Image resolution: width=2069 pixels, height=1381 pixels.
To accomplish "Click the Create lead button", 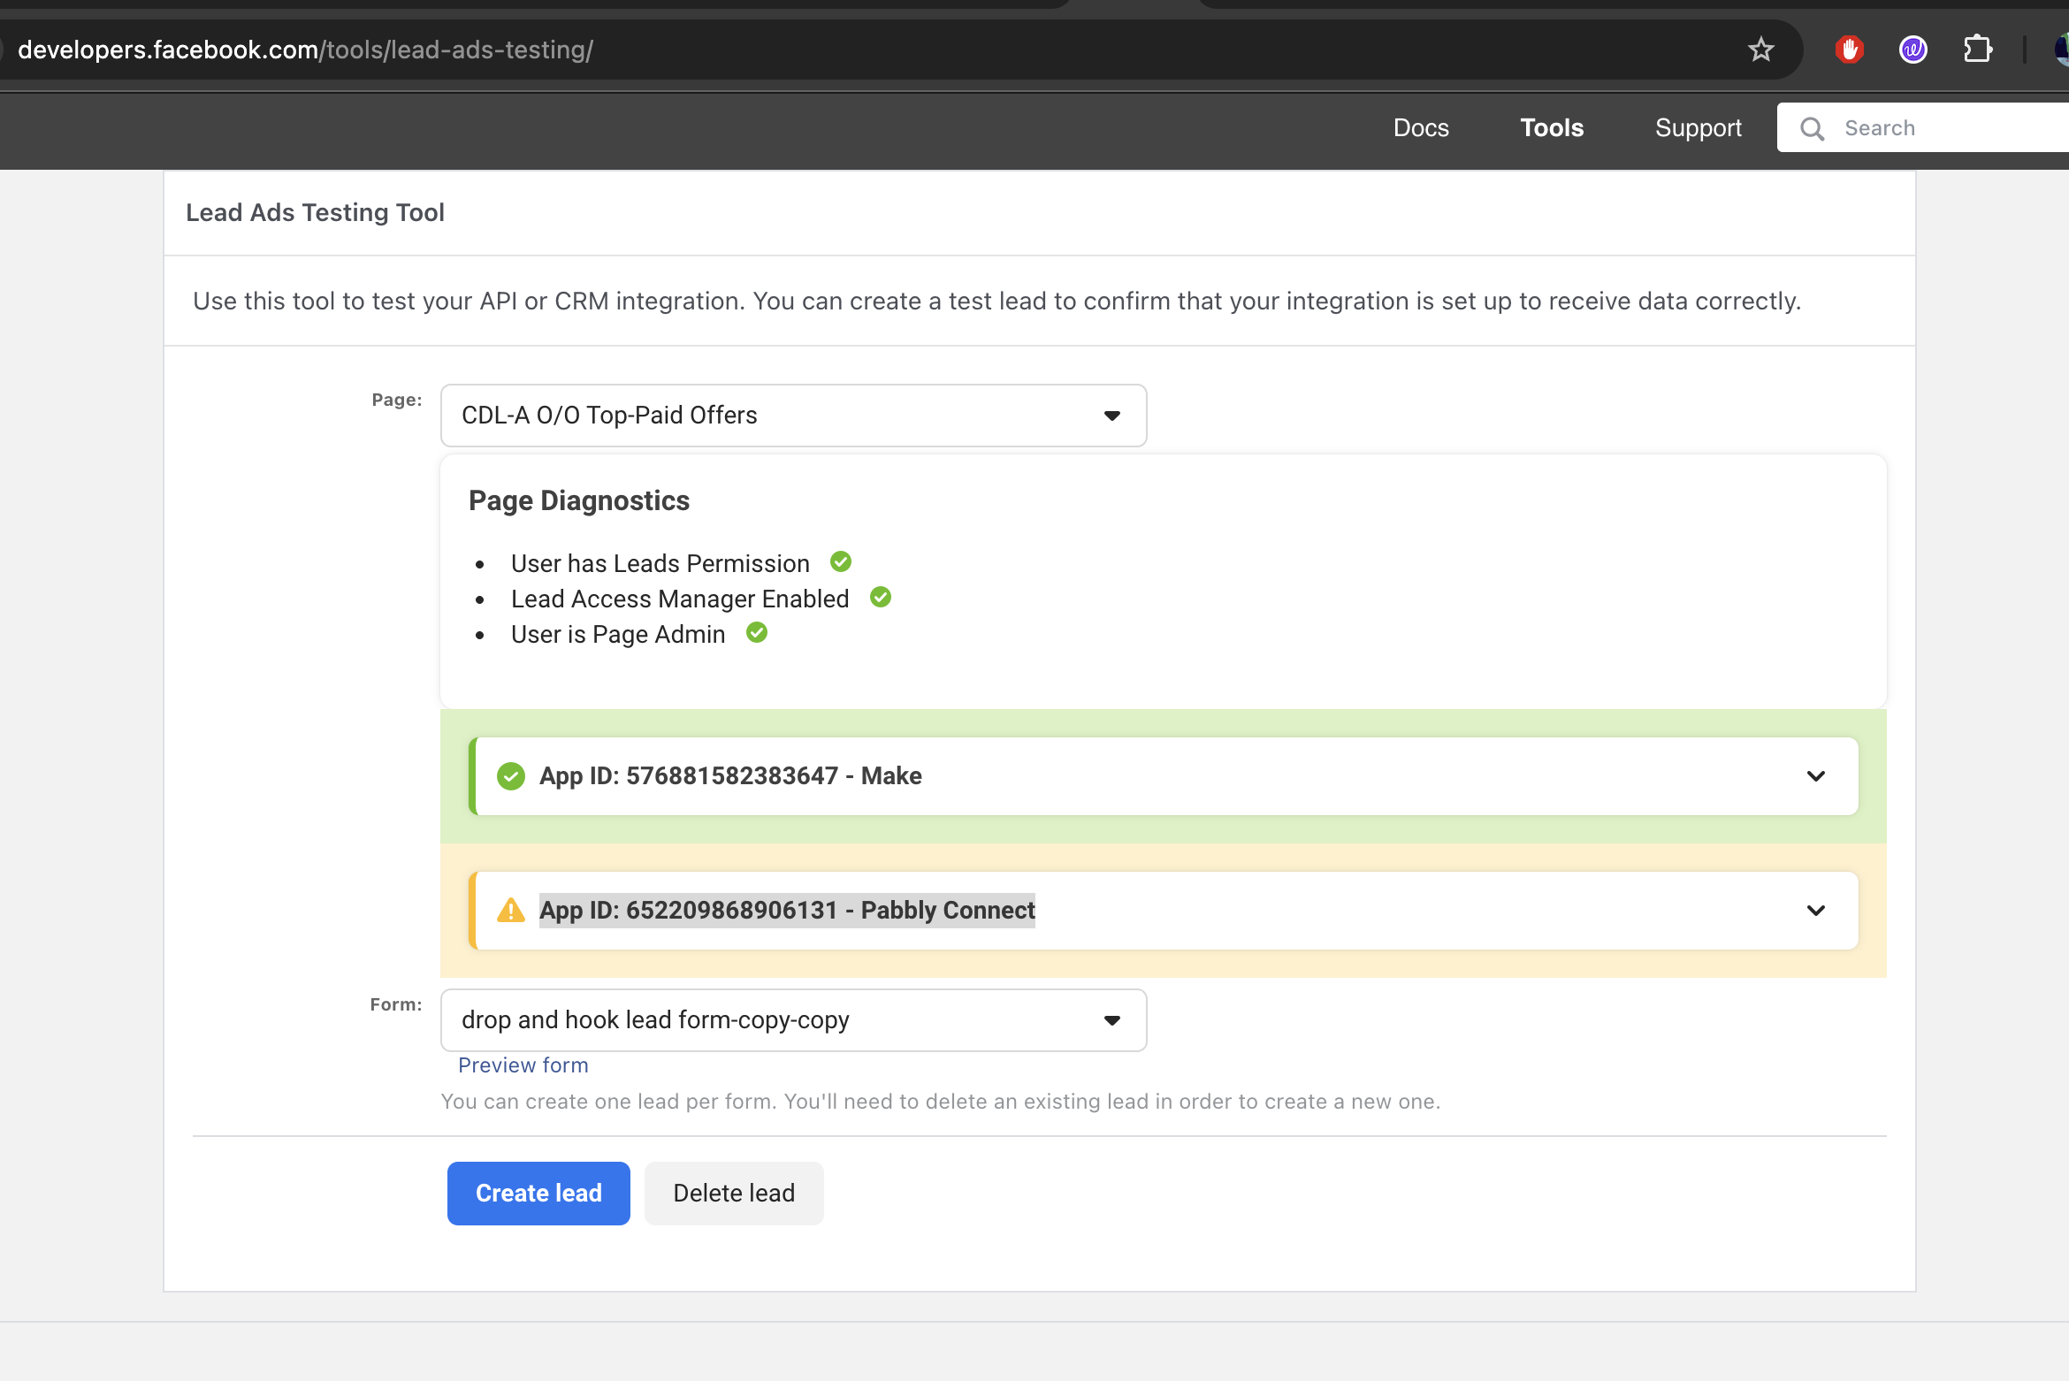I will (x=538, y=1194).
